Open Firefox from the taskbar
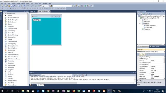The height and width of the screenshot is (93, 166). [74, 91]
